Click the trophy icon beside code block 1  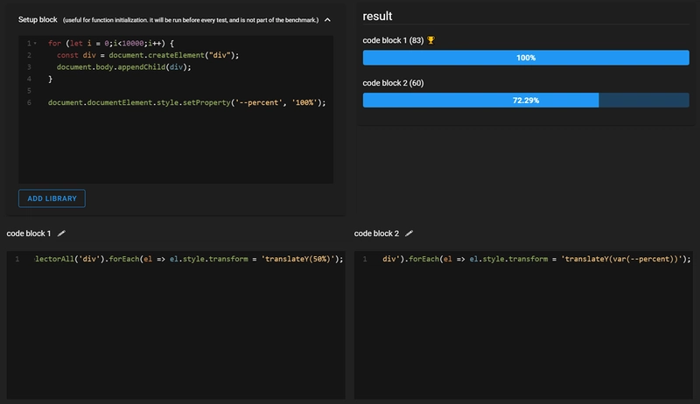tap(430, 40)
